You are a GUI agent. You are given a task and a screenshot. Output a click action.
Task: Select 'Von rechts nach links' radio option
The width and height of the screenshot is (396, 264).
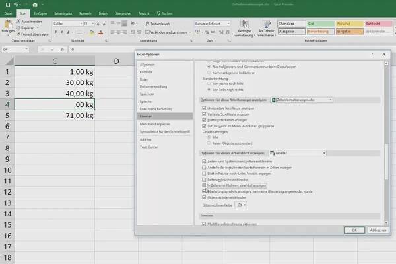pyautogui.click(x=209, y=84)
